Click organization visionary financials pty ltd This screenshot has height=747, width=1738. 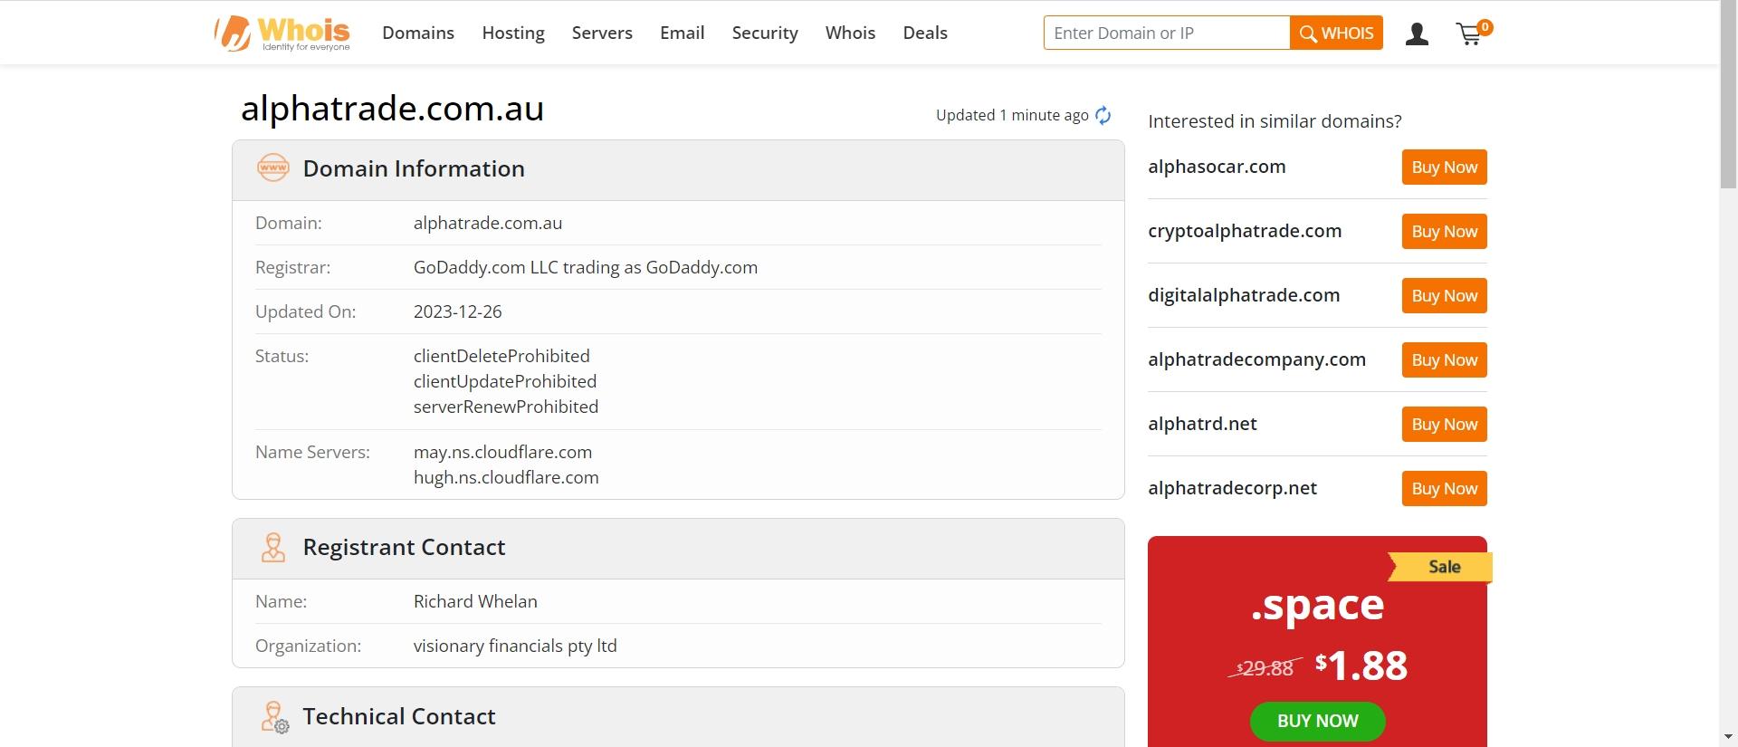515,646
